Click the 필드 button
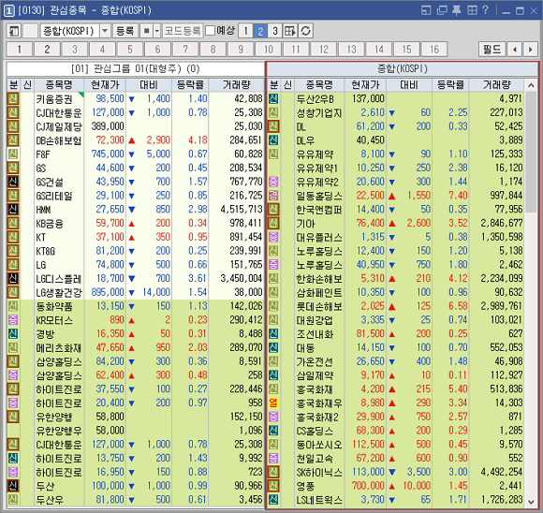The width and height of the screenshot is (543, 513). point(492,50)
